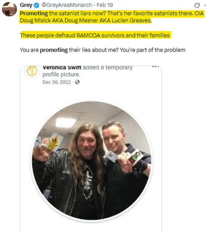Click 'added a temporary profile picture' text
206x232 pixels.
pyautogui.click(x=87, y=71)
